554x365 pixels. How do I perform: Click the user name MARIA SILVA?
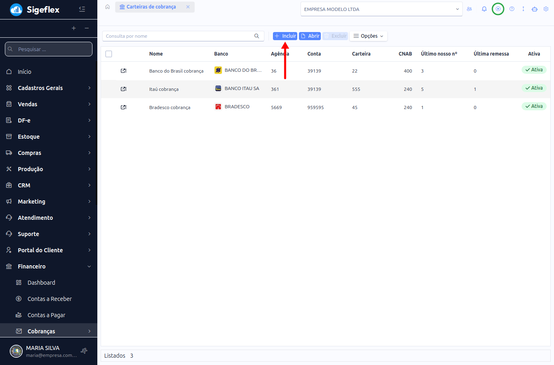coord(43,348)
